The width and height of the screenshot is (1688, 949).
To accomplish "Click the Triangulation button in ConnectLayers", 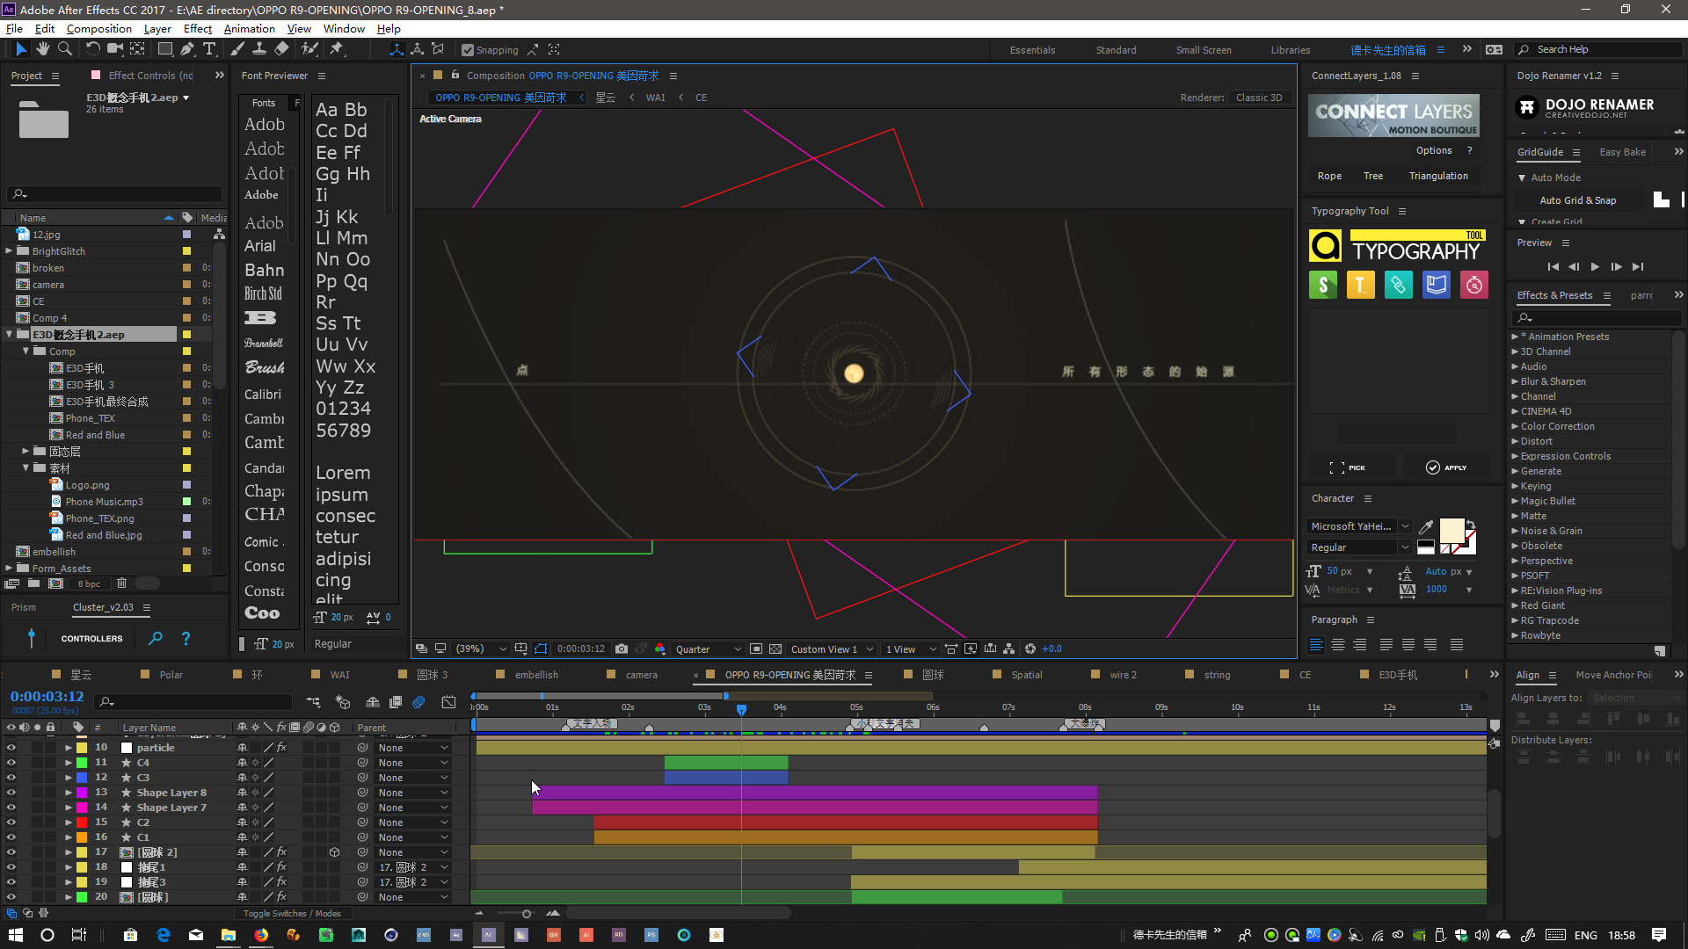I will [x=1438, y=176].
